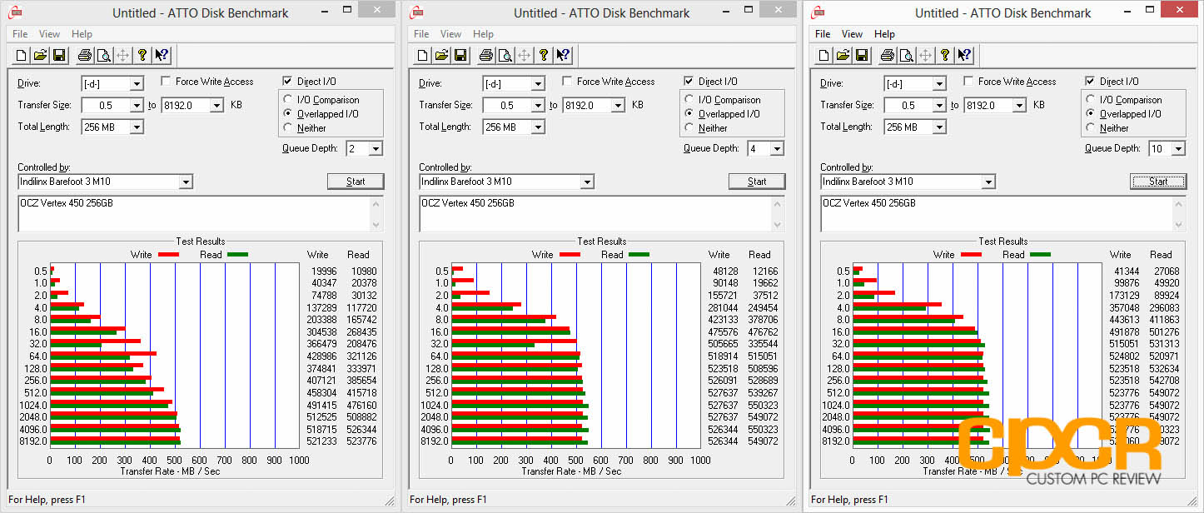The width and height of the screenshot is (1204, 513).
Task: Open Print Preview in Queue Depth 10 window
Action: pos(906,55)
